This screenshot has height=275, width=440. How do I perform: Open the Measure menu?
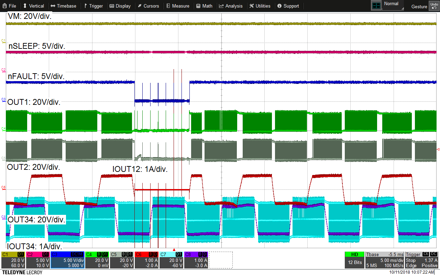(178, 6)
